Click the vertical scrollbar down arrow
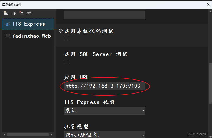 210,137
